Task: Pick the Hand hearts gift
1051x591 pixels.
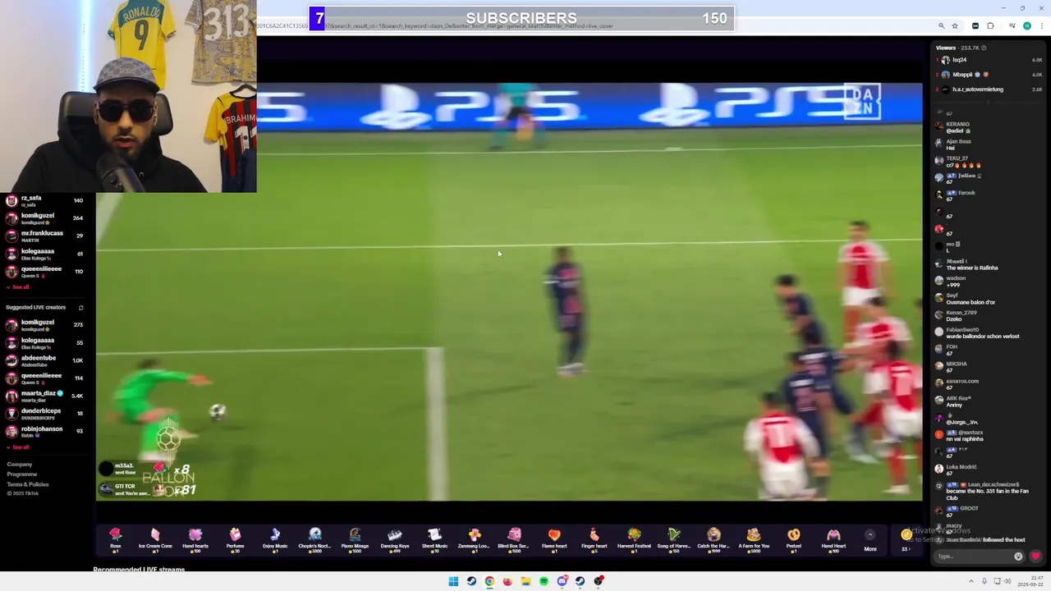Action: [x=195, y=538]
